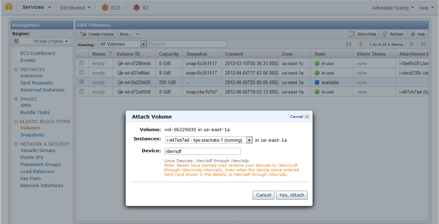
Task: Click the AWS orange cube logo
Action: (9, 7)
